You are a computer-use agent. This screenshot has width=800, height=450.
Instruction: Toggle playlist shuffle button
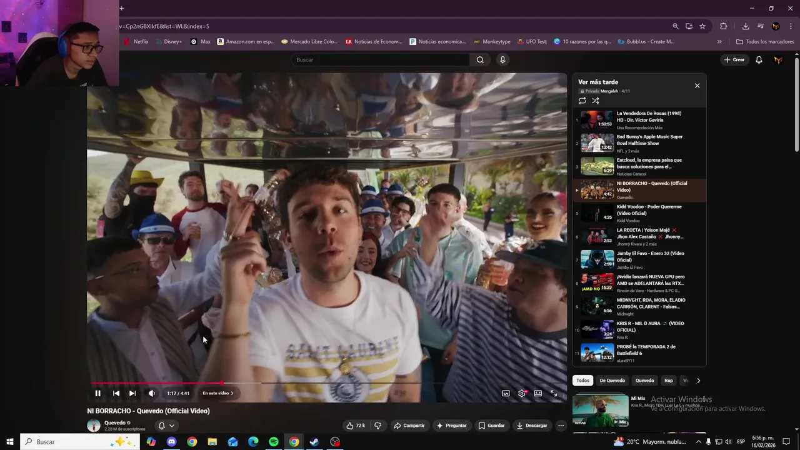596,101
